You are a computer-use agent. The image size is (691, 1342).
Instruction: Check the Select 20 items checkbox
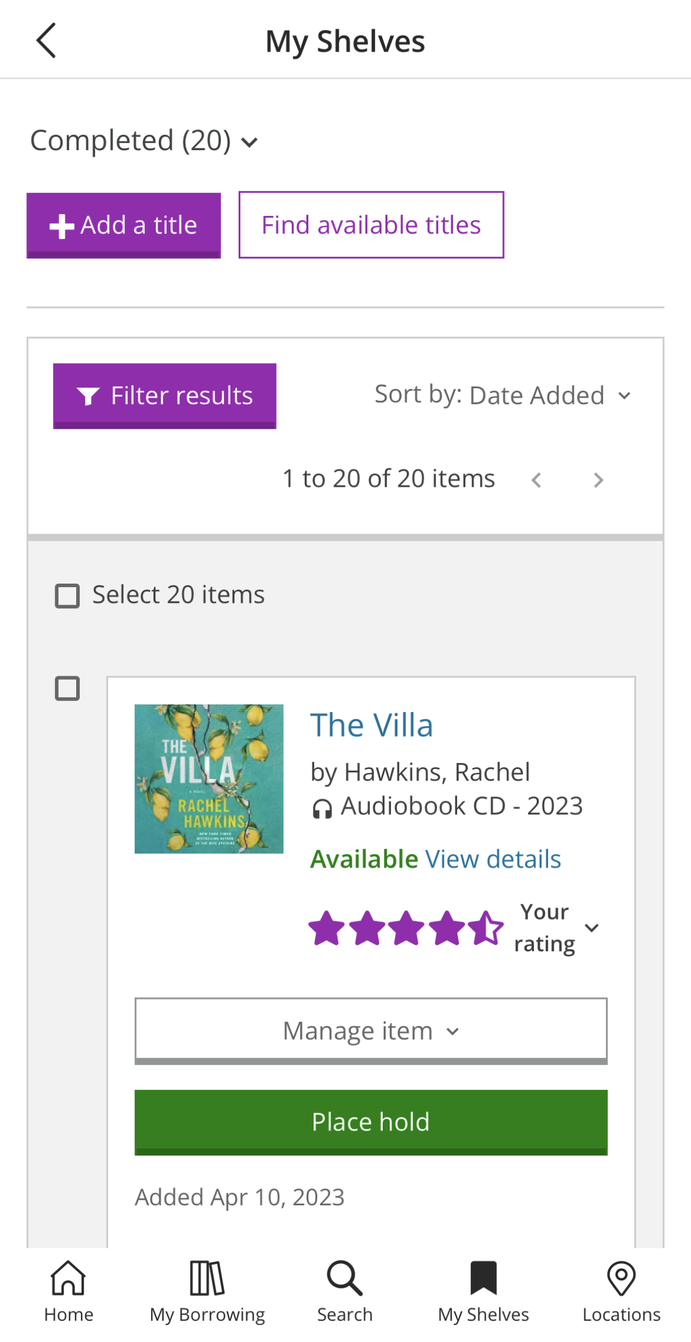pyautogui.click(x=67, y=595)
